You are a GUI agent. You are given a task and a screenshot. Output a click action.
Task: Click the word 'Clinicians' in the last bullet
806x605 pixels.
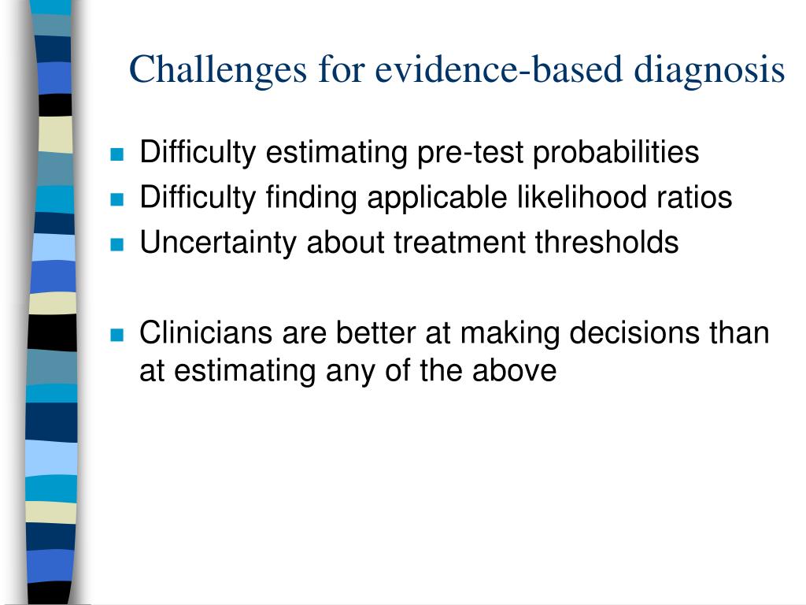click(205, 333)
